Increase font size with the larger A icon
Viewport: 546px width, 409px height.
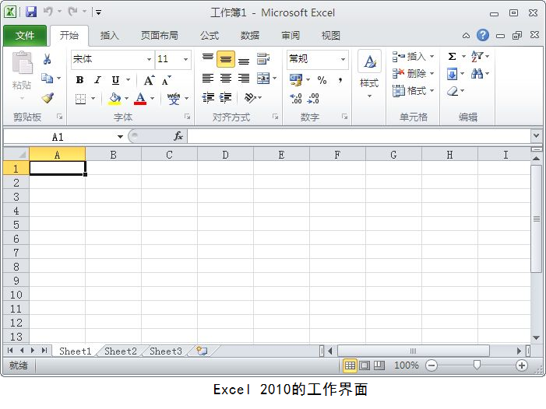tap(149, 80)
